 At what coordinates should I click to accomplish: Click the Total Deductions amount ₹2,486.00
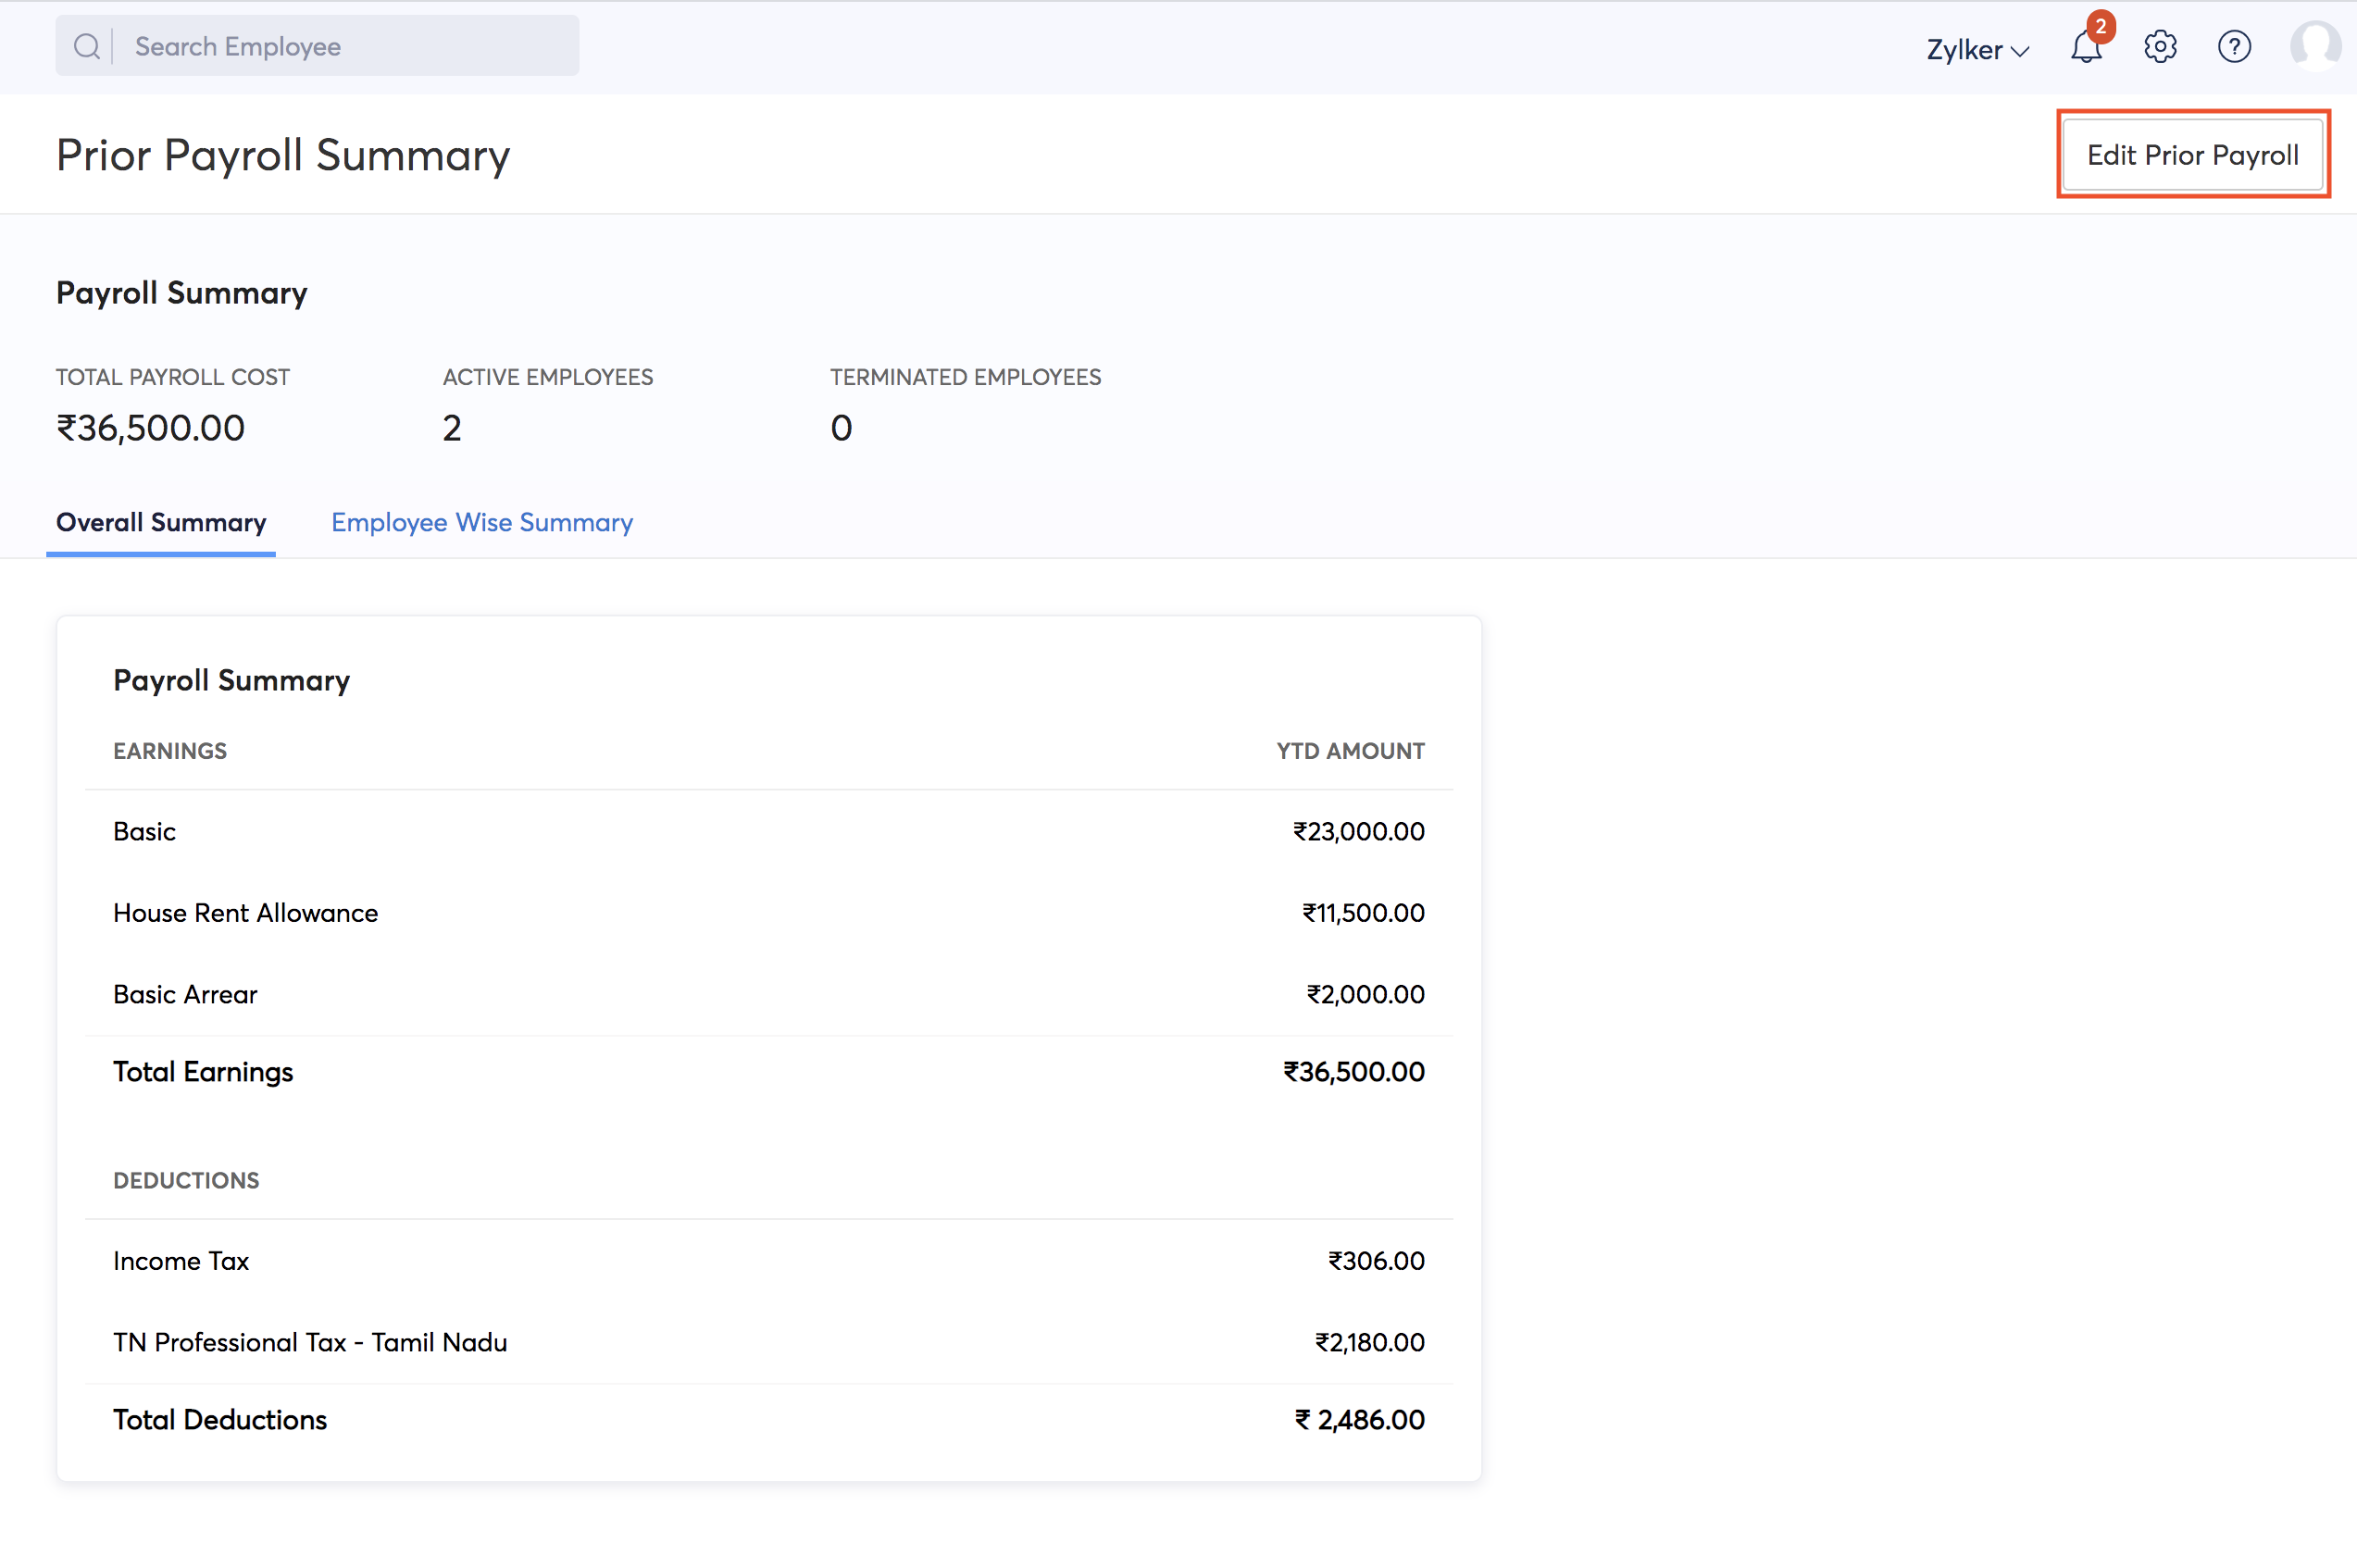point(1359,1420)
